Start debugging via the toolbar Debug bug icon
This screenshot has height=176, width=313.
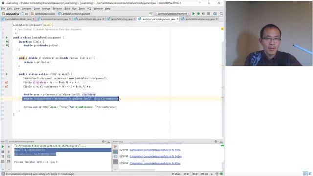click(x=198, y=14)
